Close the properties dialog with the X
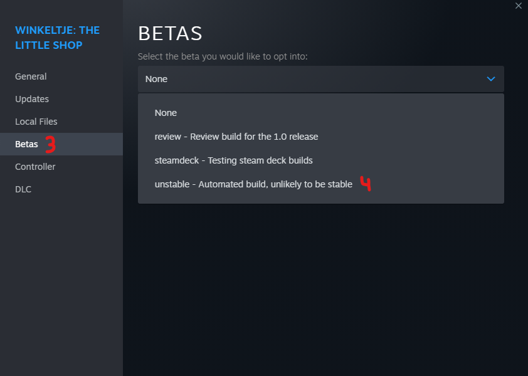The width and height of the screenshot is (528, 376). pyautogui.click(x=518, y=6)
